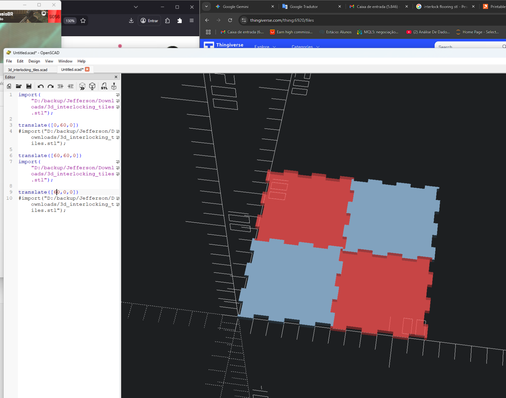
Task: Click the translate([0,60,0]) line in the editor
Action: 48,125
